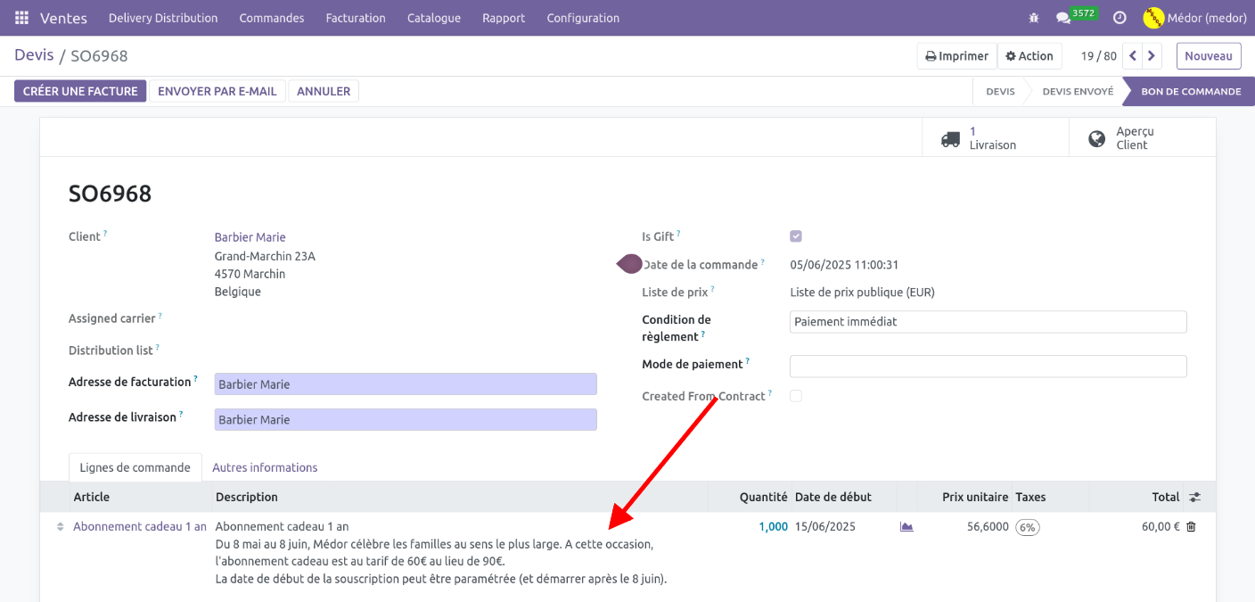Viewport: 1255px width, 602px height.
Task: Click the Taxes column header
Action: pyautogui.click(x=1031, y=498)
